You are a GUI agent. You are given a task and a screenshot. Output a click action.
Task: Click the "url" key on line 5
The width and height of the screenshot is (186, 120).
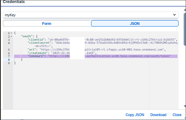pyautogui.click(x=32, y=49)
